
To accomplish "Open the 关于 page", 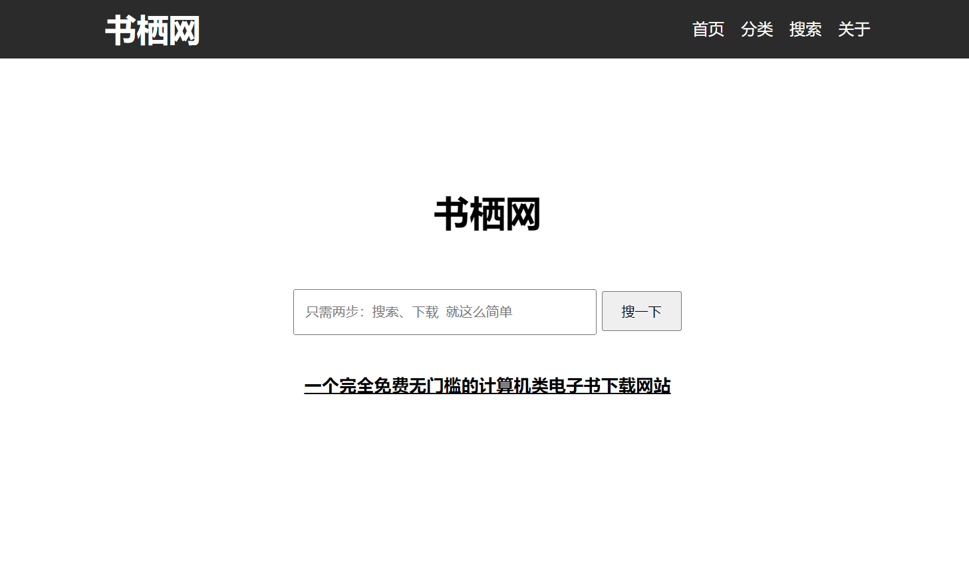I will (x=853, y=29).
